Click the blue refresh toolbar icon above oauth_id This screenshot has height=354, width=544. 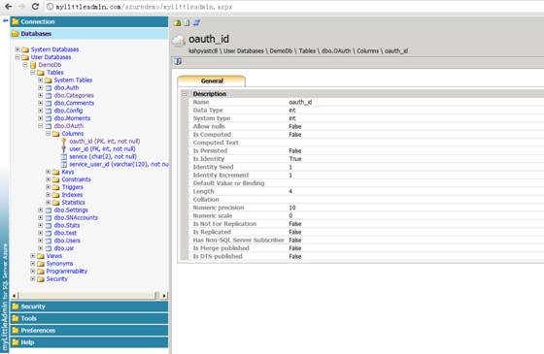tap(196, 23)
